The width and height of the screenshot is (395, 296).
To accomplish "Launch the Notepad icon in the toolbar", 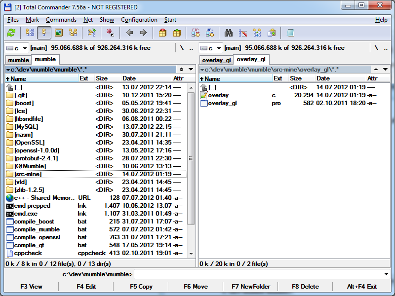I will (x=290, y=33).
